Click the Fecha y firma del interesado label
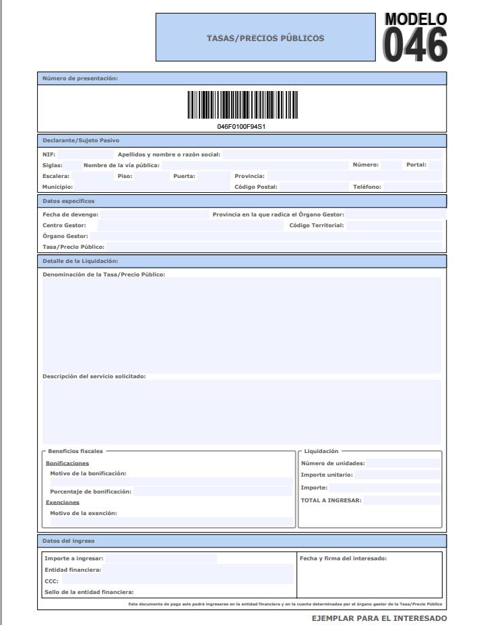Screen dimensions: 481x625 tap(343, 559)
